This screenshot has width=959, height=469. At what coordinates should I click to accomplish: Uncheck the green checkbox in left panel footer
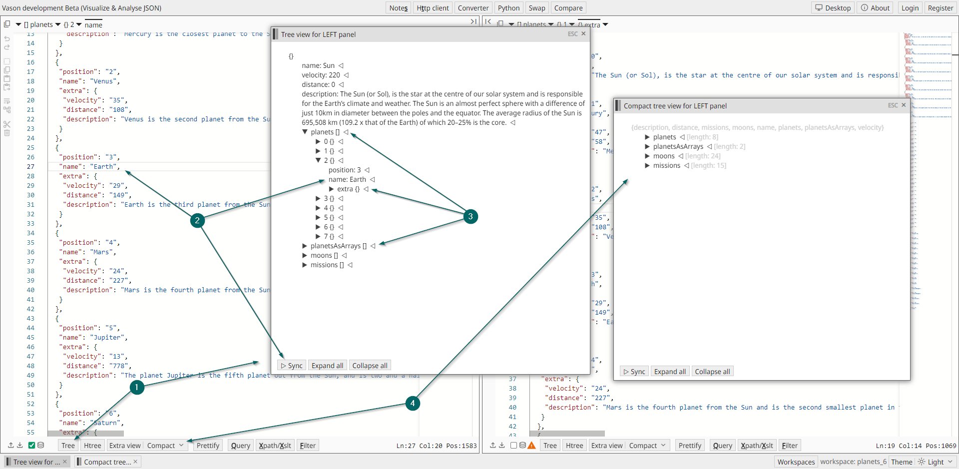click(31, 445)
